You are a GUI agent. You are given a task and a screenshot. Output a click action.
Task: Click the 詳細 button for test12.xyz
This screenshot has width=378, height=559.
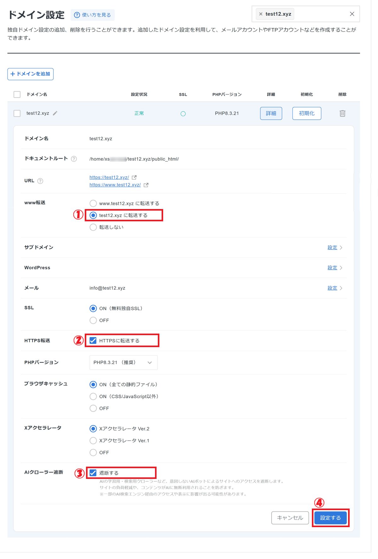coord(271,114)
